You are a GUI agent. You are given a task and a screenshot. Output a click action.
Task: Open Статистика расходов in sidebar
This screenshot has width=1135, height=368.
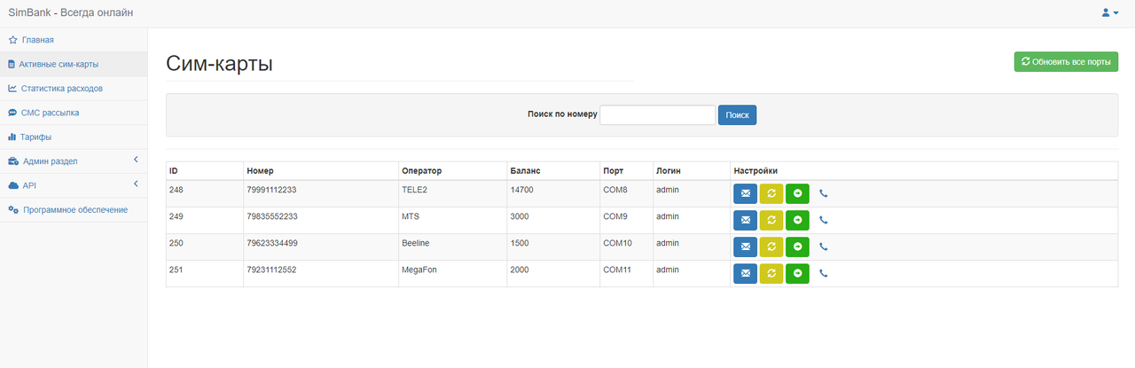tap(61, 89)
